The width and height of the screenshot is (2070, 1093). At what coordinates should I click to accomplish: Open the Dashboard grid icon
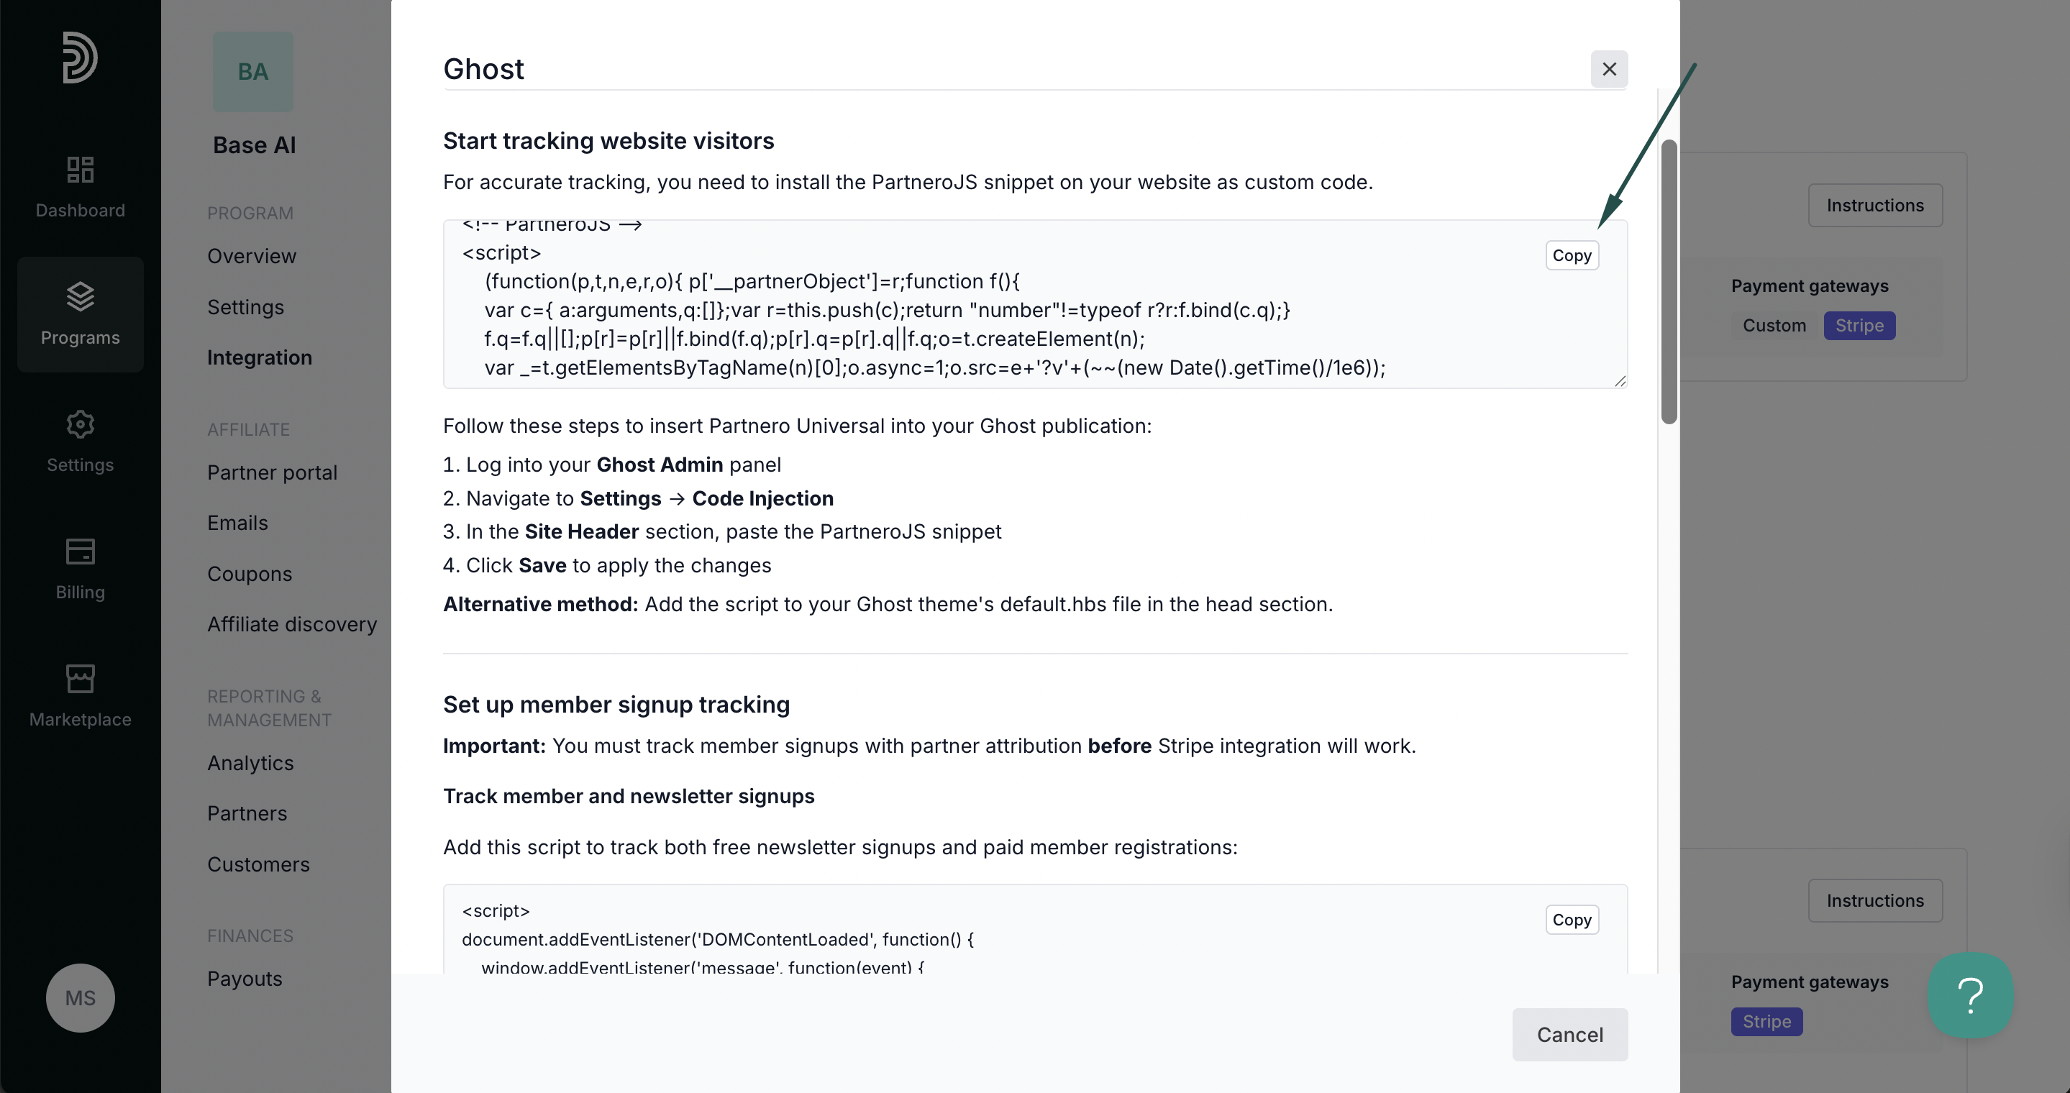pos(81,170)
